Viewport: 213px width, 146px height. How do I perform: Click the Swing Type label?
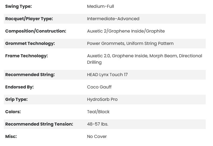18,6
